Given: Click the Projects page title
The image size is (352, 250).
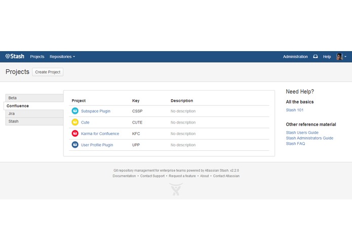Looking at the screenshot, I should click(x=18, y=72).
